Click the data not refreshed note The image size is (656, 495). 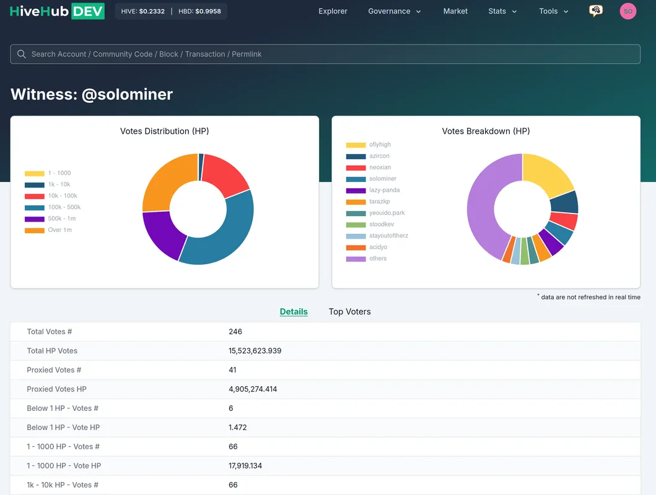[588, 297]
